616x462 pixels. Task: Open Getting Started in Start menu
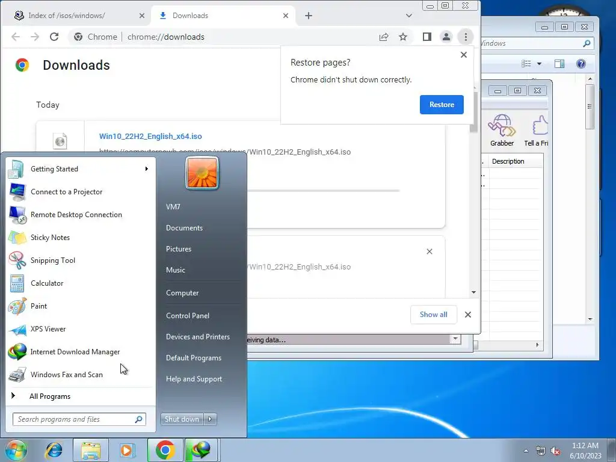pyautogui.click(x=80, y=169)
